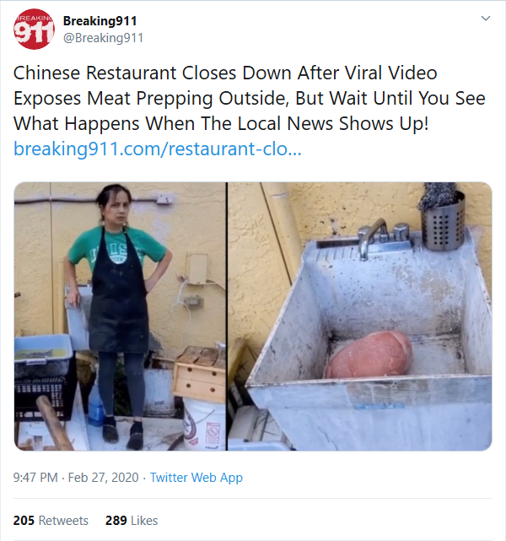Expand the tweet options chevron
This screenshot has height=541, width=506.
coord(485,19)
